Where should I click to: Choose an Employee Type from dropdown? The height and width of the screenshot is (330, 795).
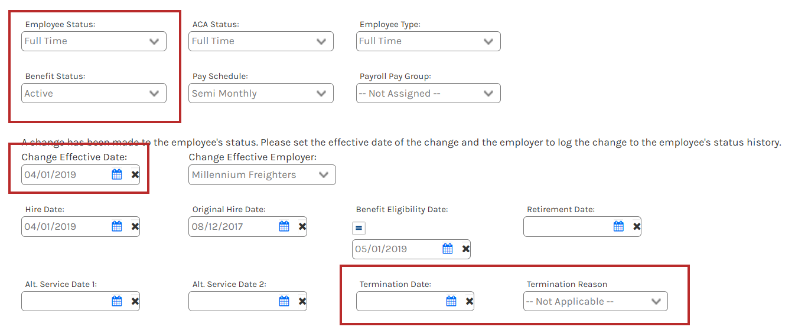[x=428, y=41]
